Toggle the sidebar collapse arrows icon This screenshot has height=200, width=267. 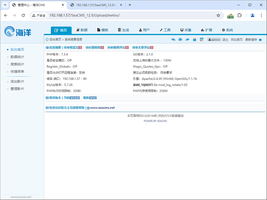click(x=260, y=40)
